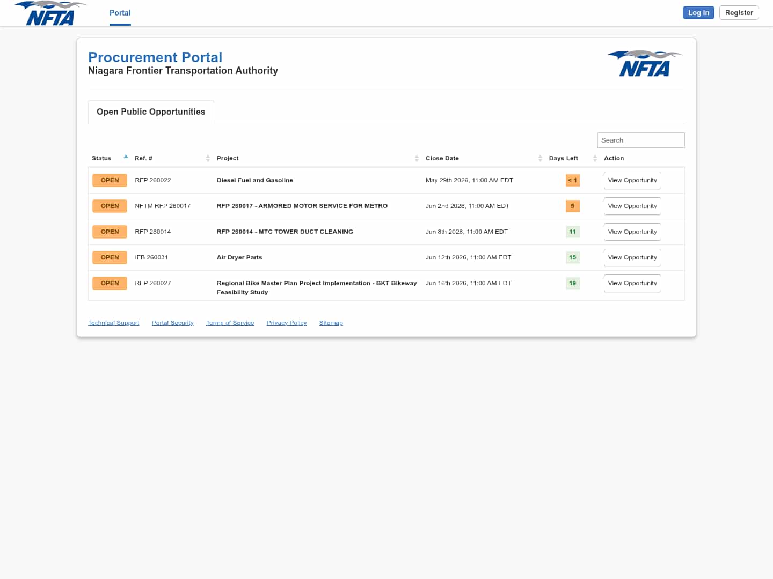View Opportunity for Diesel Fuel and Gasoline
This screenshot has width=773, height=579.
click(632, 181)
